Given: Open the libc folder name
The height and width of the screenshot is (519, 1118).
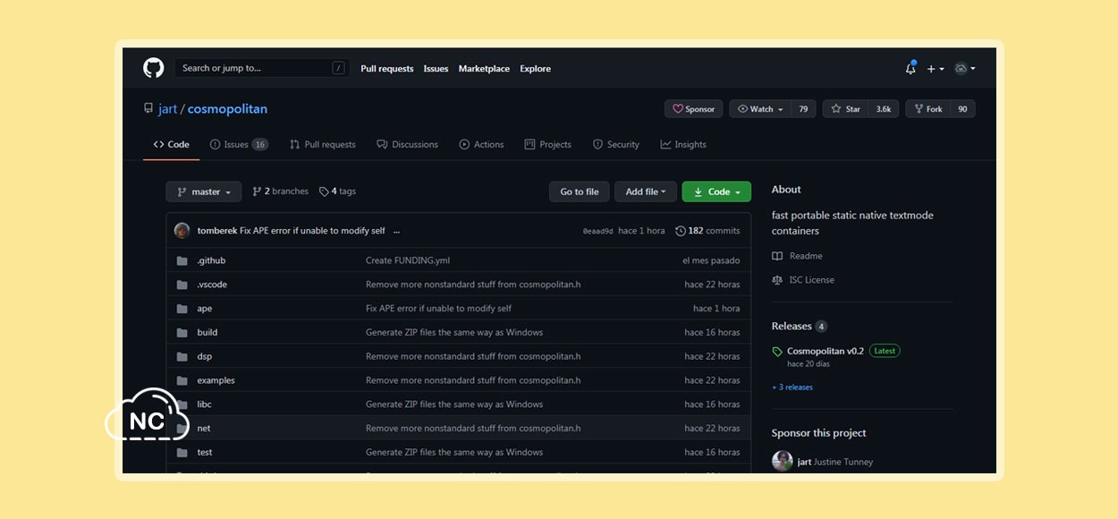Looking at the screenshot, I should [205, 404].
